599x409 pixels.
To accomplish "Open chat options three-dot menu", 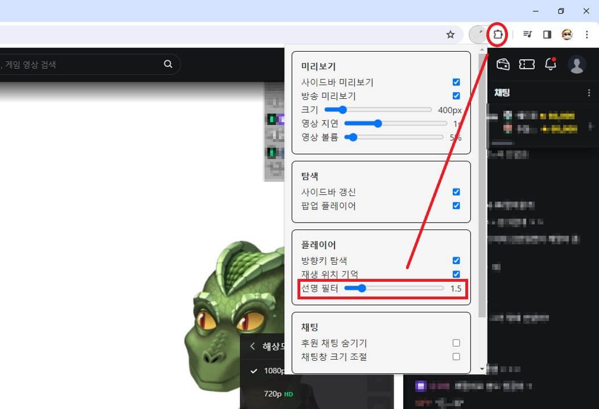I will point(589,93).
